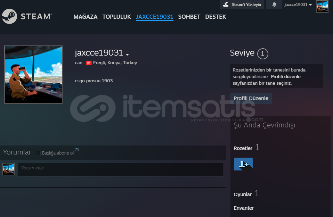The image size is (333, 217).
Task: Click the large profile avatar picture
Action: coord(33,75)
